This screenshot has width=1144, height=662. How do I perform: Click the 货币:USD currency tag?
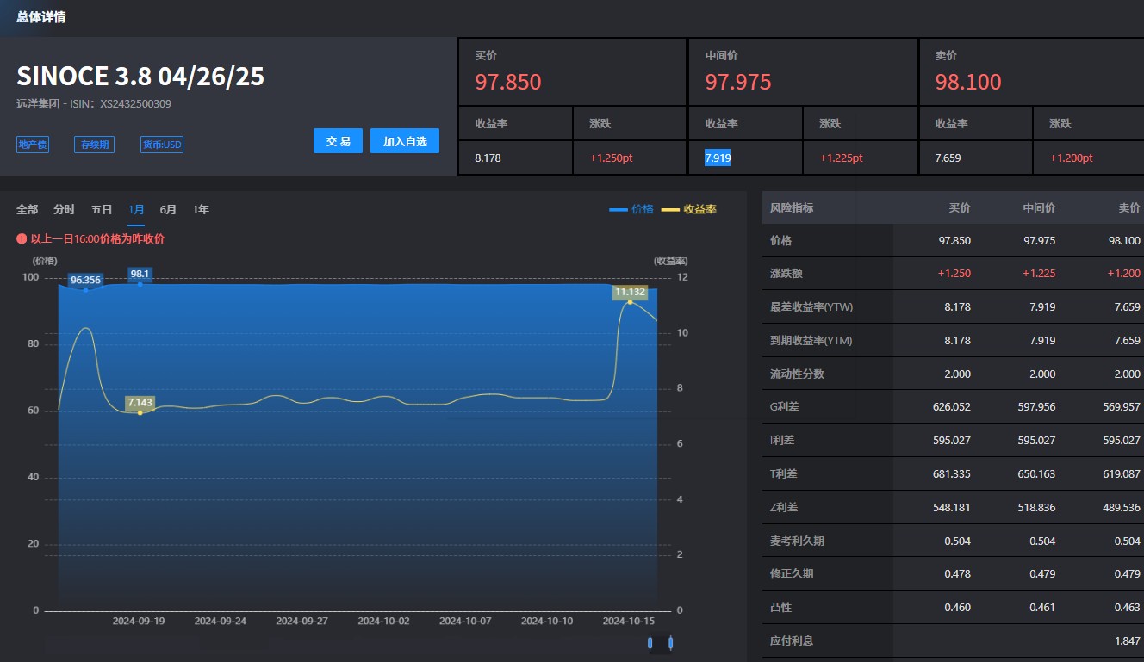pyautogui.click(x=162, y=145)
